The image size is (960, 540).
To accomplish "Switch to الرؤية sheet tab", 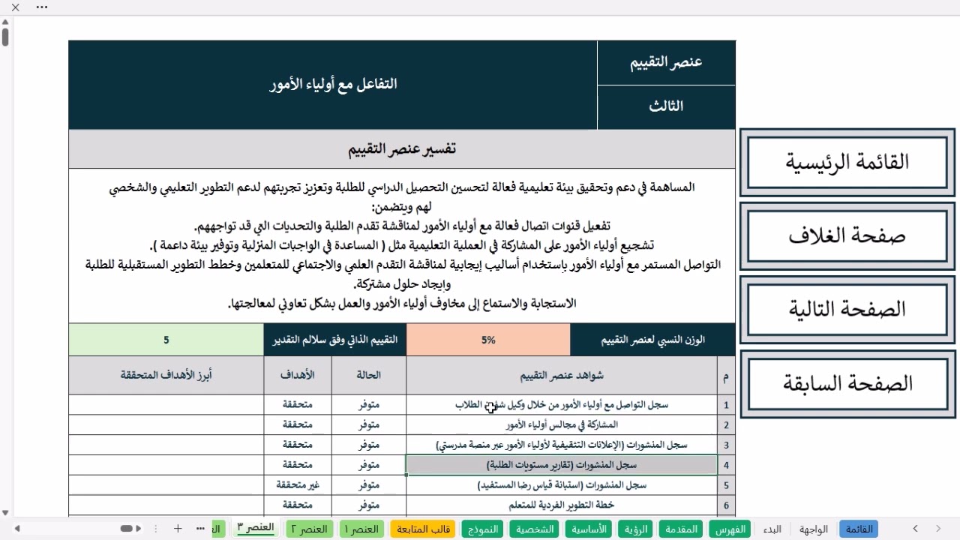I will [635, 529].
